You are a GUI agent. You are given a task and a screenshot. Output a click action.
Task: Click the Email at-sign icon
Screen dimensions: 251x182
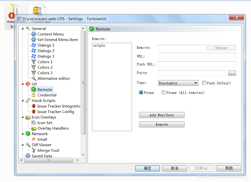click(34, 139)
